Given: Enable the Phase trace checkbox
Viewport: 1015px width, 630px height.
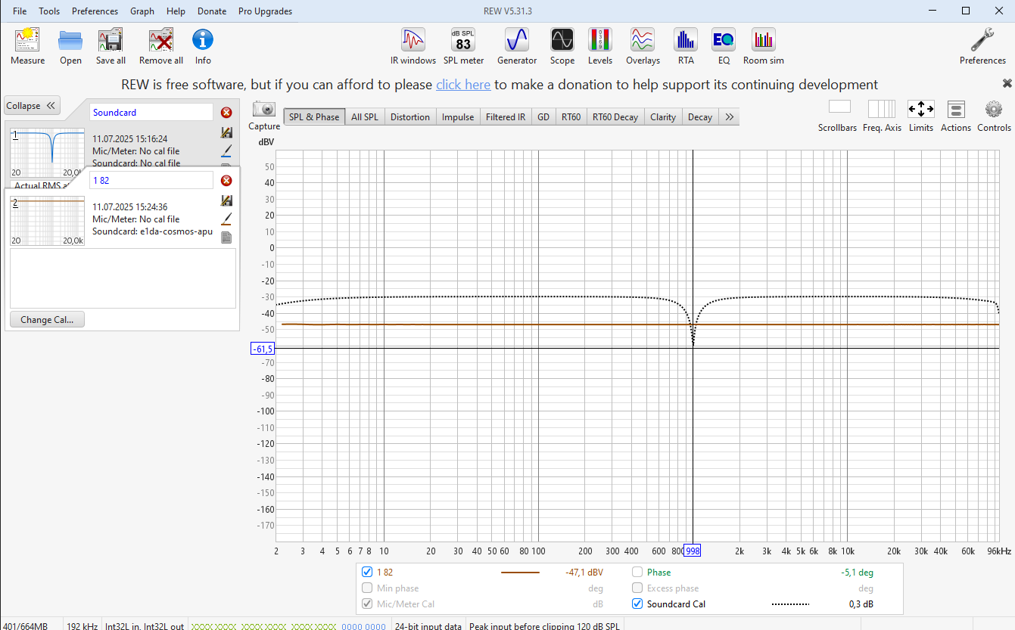Looking at the screenshot, I should pyautogui.click(x=637, y=573).
